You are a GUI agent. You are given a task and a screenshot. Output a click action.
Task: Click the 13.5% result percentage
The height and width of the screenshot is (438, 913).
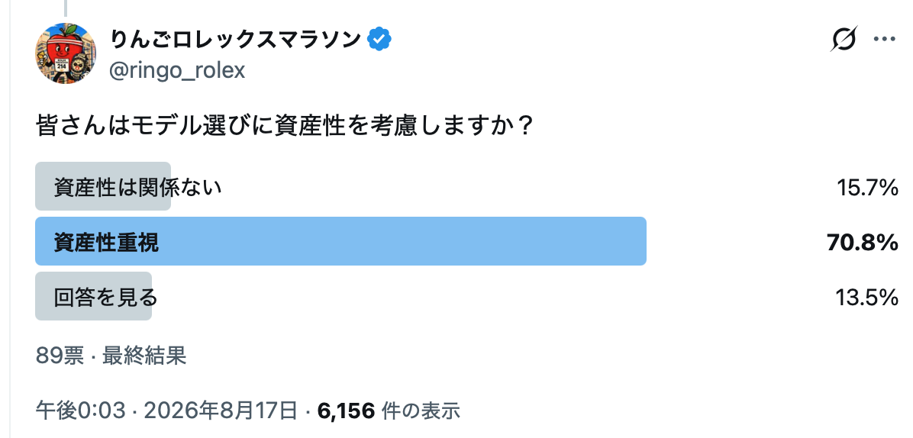[867, 298]
